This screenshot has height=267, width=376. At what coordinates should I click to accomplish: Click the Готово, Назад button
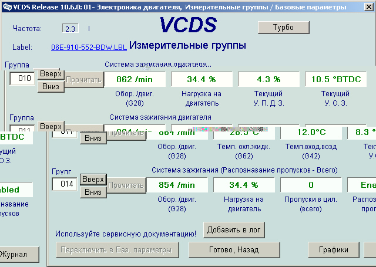coord(234,250)
